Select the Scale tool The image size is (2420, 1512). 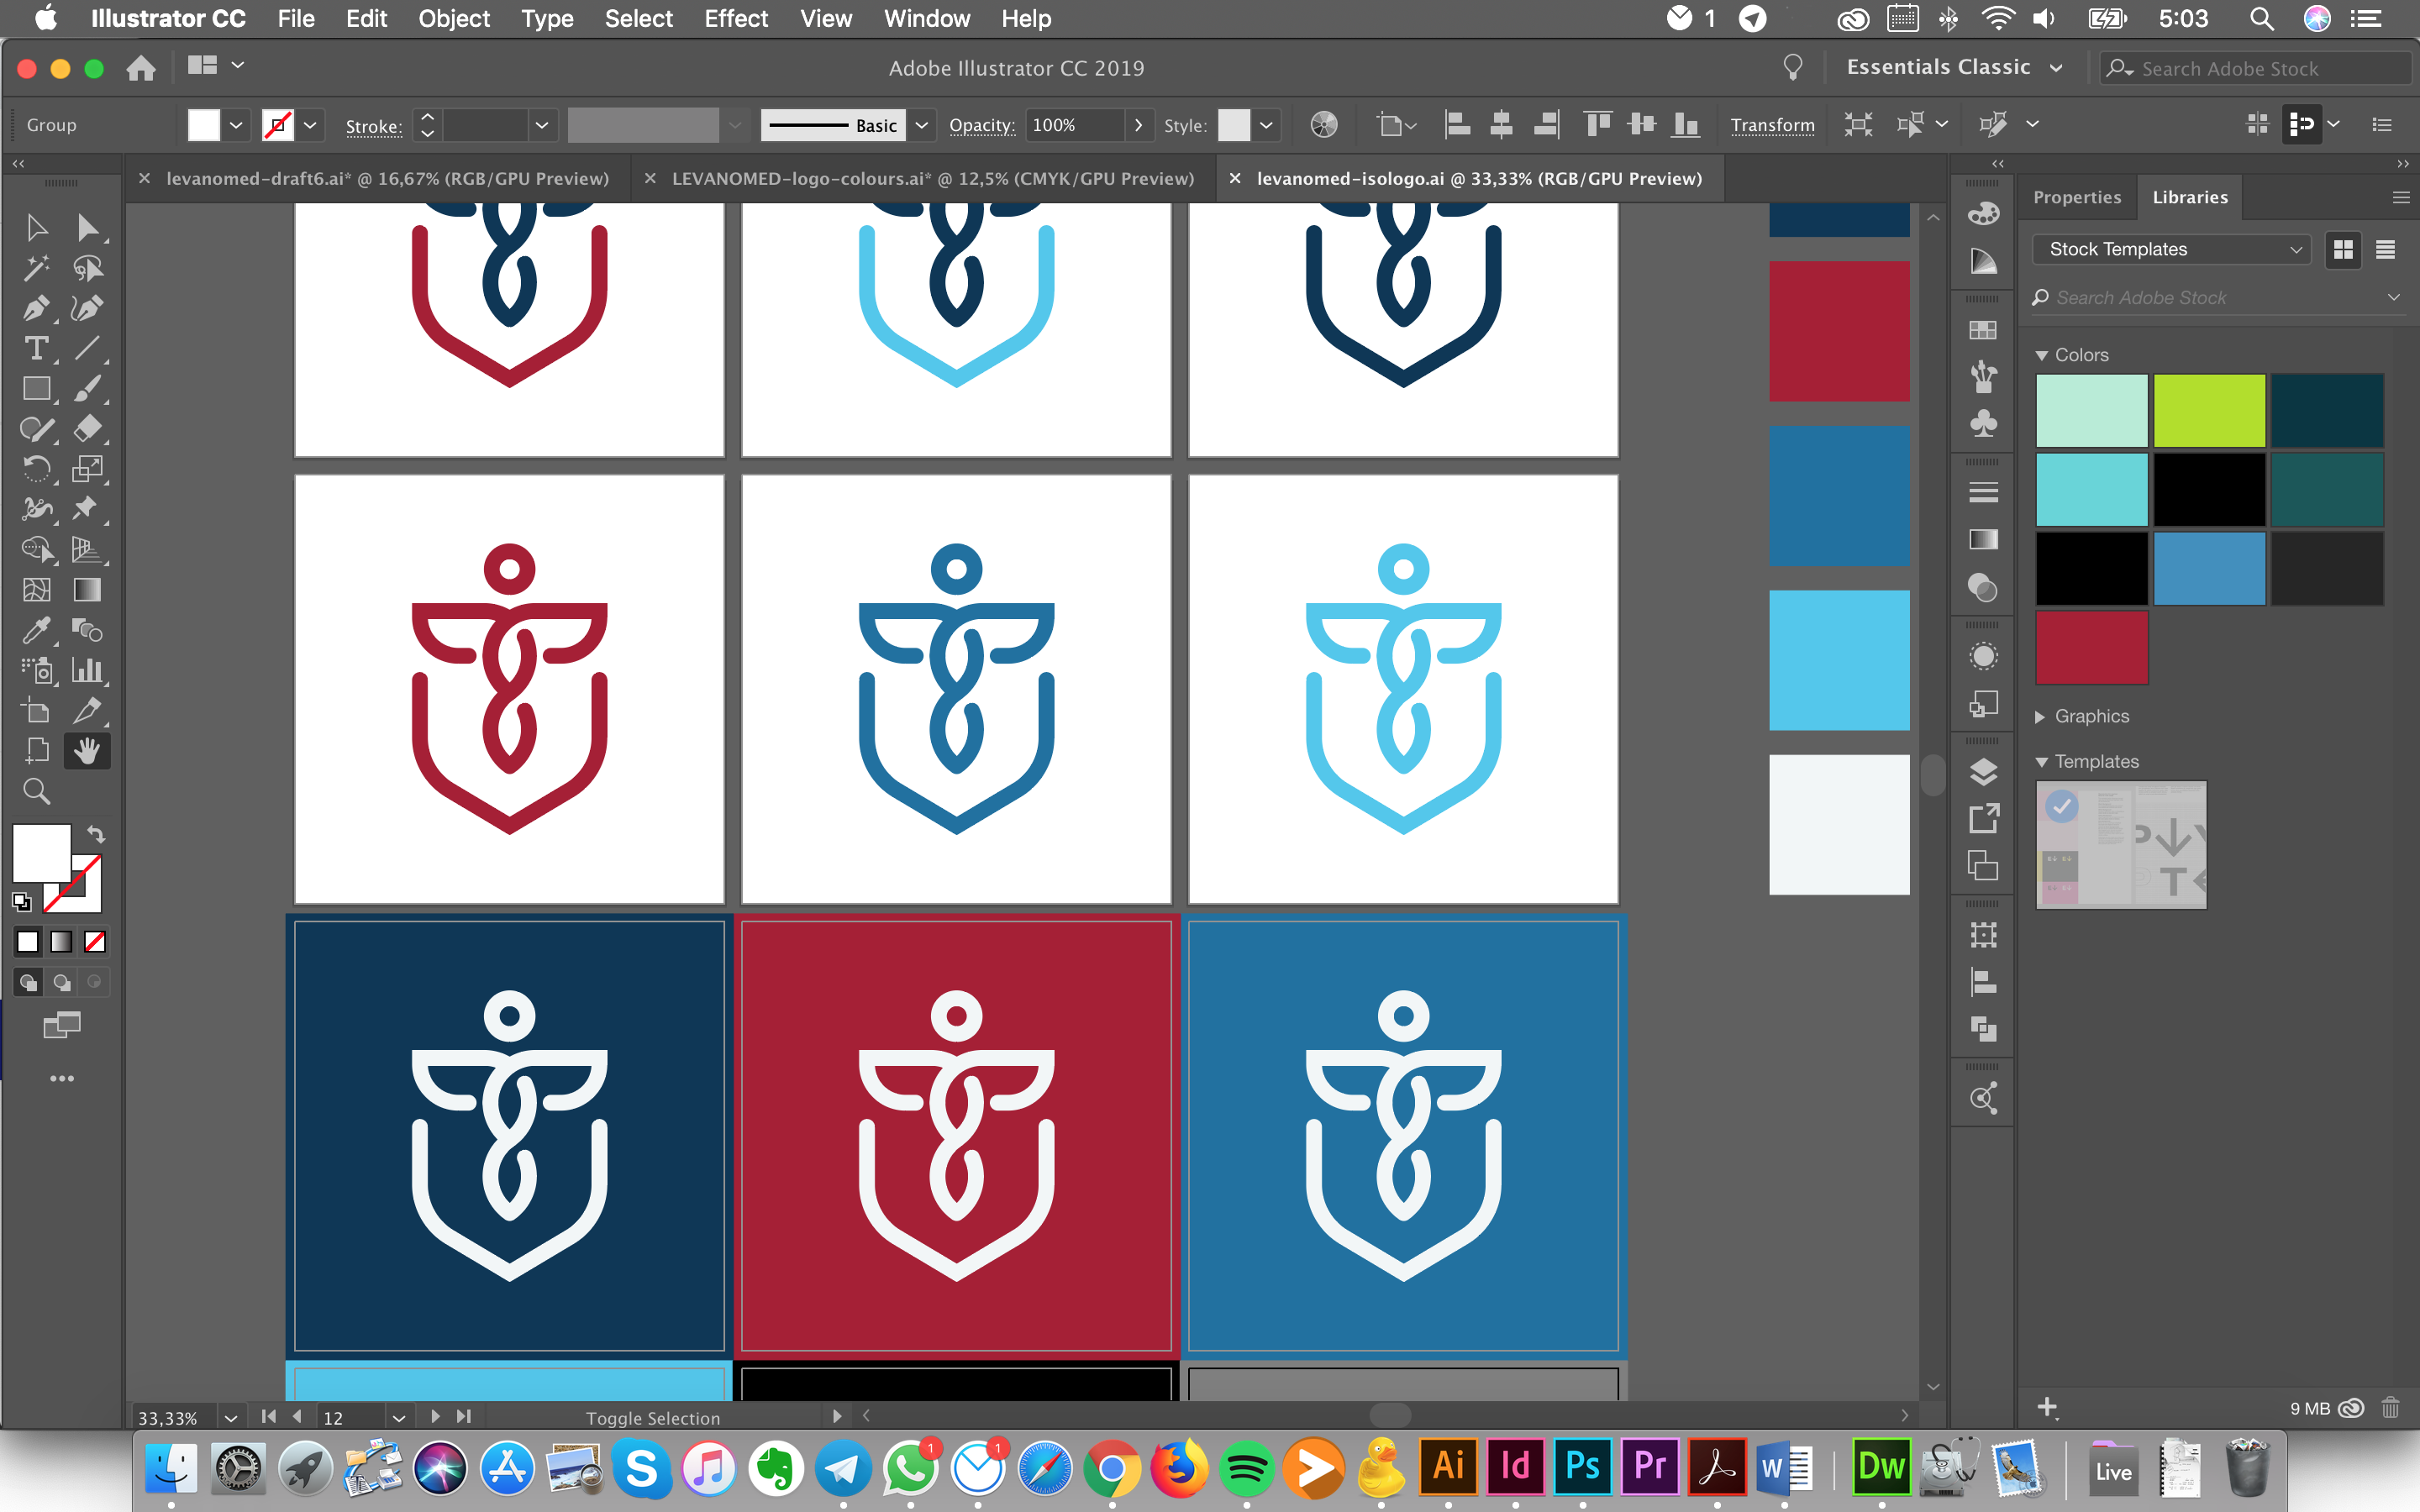point(87,469)
